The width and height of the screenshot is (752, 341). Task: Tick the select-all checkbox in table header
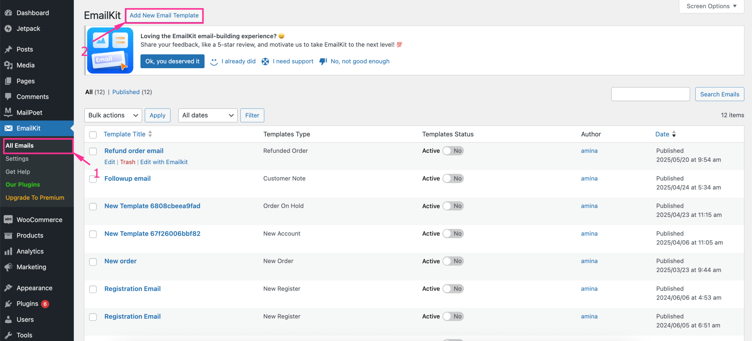pos(93,135)
